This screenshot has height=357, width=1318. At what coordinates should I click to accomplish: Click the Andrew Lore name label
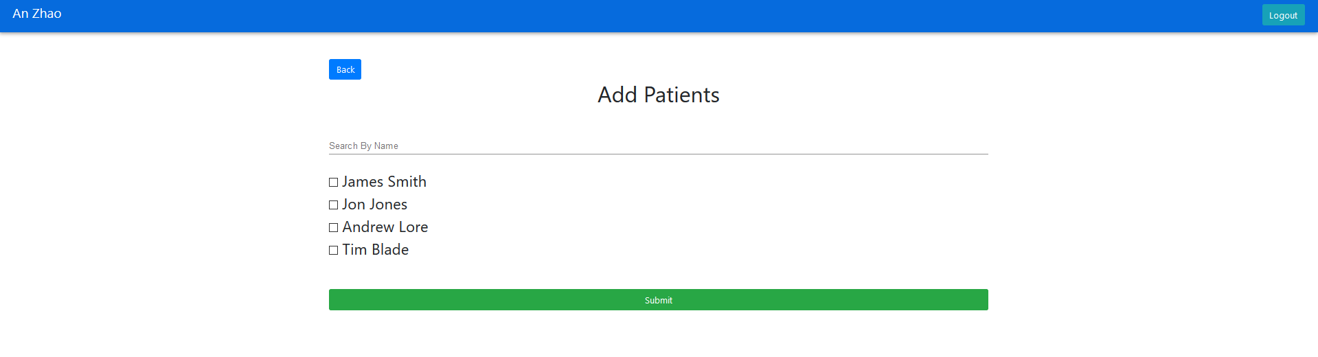coord(385,227)
